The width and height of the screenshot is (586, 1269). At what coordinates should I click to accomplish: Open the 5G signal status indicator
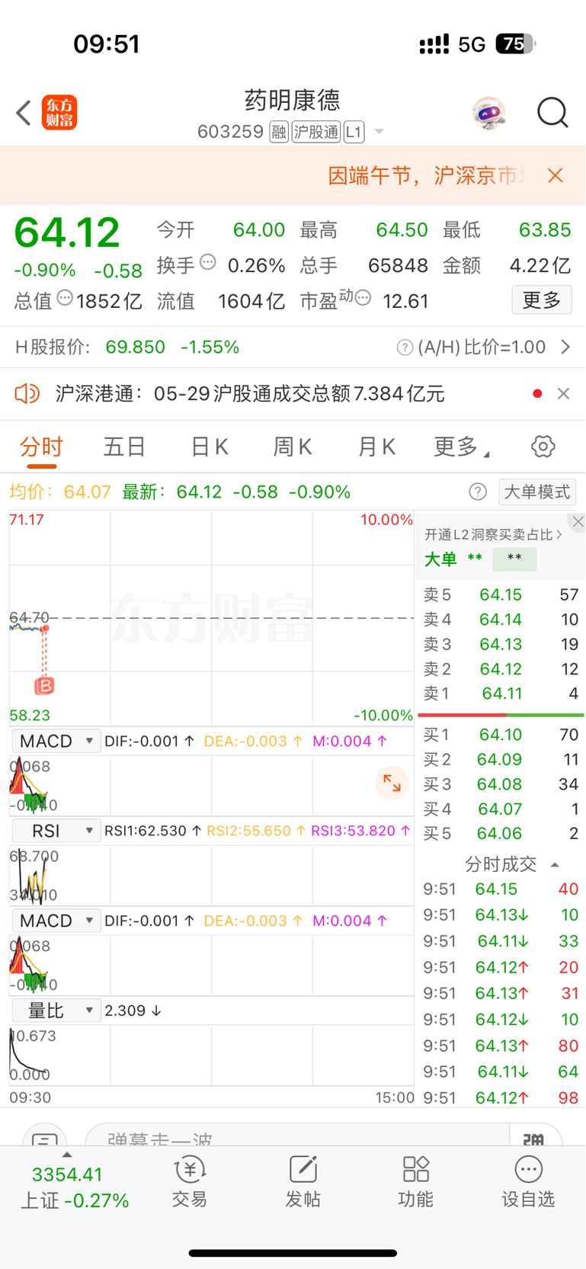(472, 44)
